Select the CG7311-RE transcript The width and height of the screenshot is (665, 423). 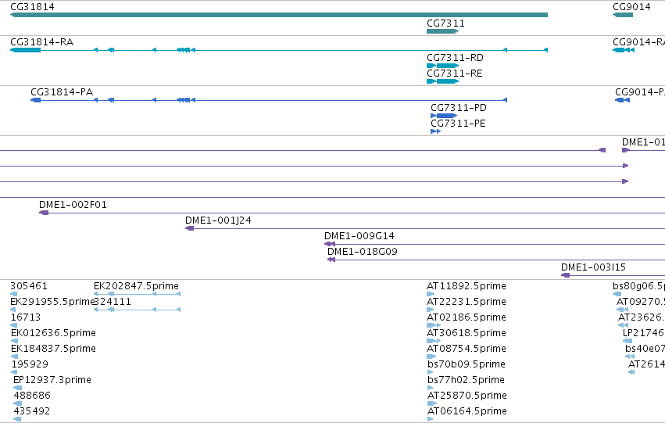point(443,81)
